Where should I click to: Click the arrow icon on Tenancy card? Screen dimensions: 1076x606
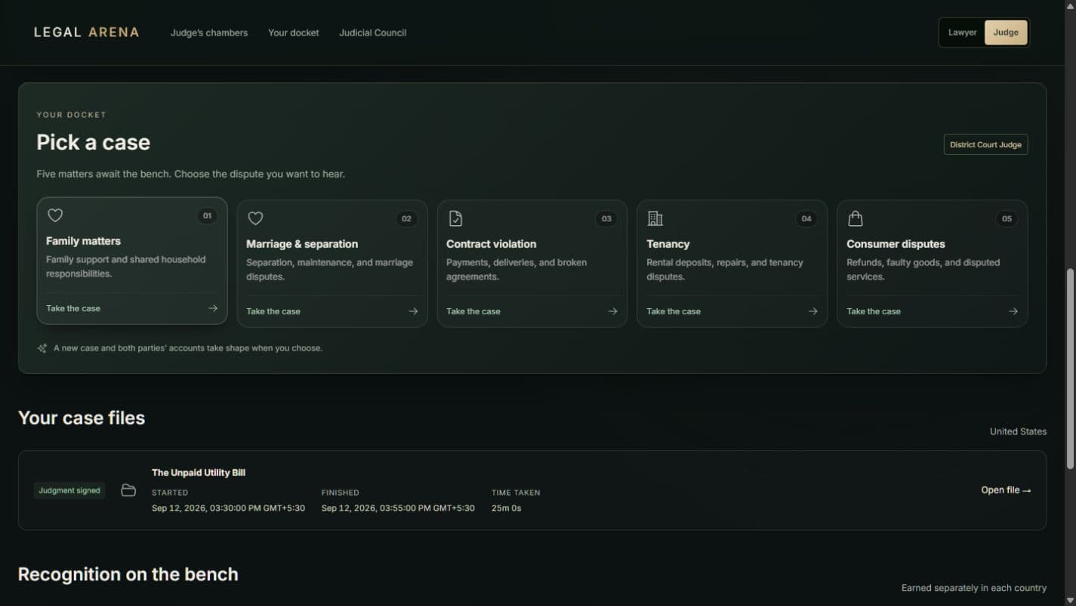point(812,311)
